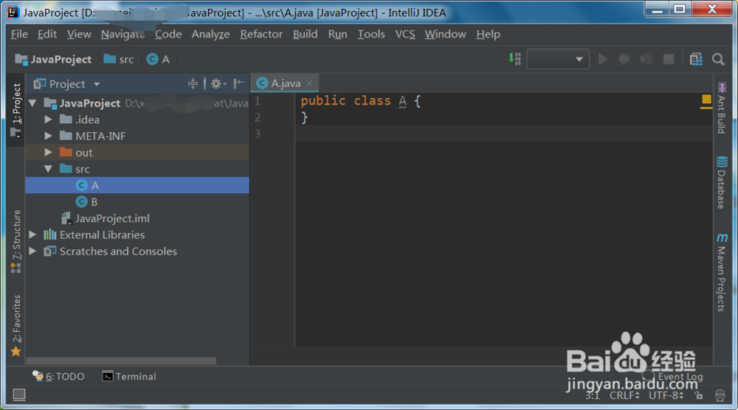Toggle the 7: Structure tool window

click(x=16, y=241)
